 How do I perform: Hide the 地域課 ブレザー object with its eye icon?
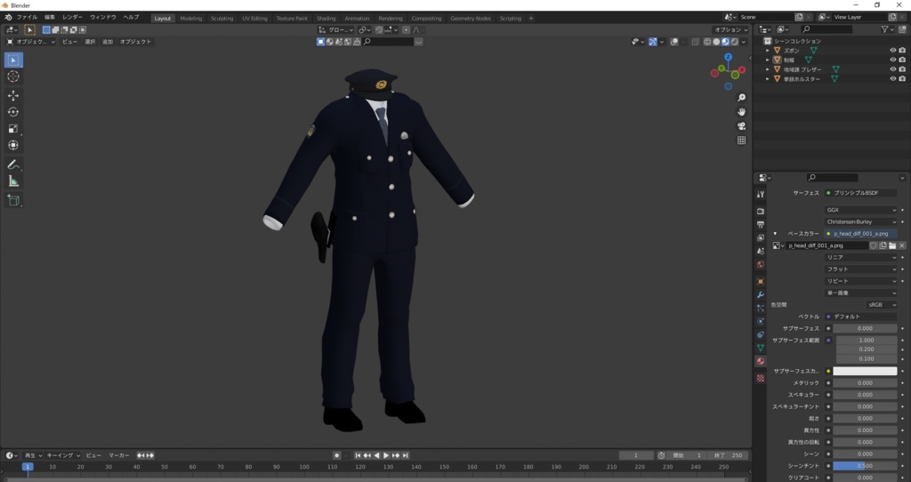point(893,69)
